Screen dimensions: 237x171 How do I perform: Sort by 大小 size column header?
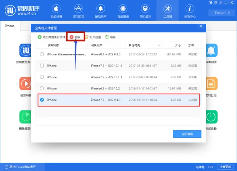tap(178, 45)
